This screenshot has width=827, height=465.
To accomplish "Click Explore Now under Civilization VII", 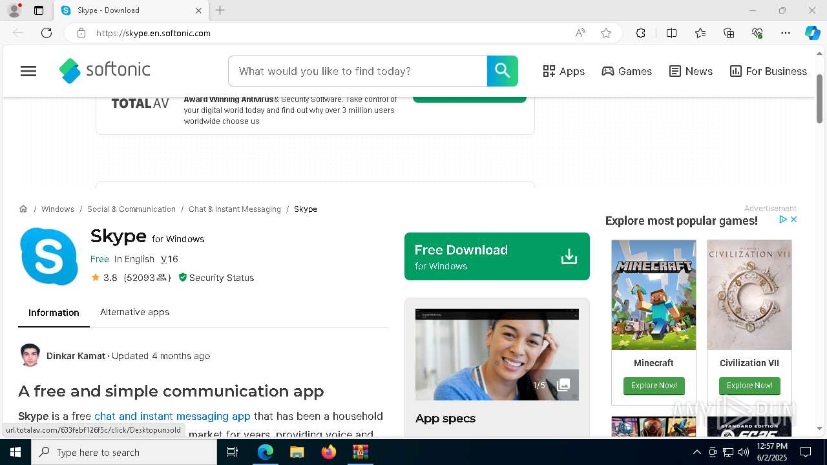I will pos(749,386).
